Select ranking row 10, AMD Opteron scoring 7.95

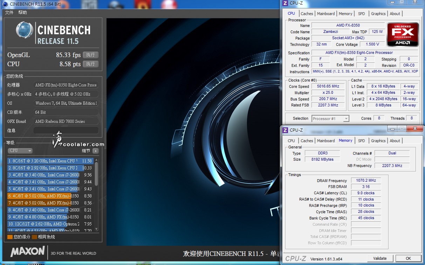click(x=50, y=224)
